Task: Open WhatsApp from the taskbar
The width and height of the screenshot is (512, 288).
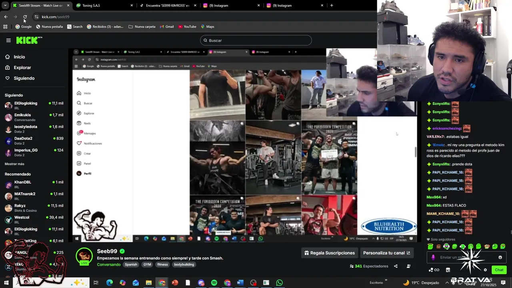Action: click(279, 283)
